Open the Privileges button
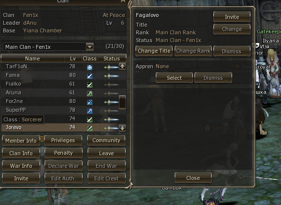The image size is (281, 205). click(x=63, y=140)
